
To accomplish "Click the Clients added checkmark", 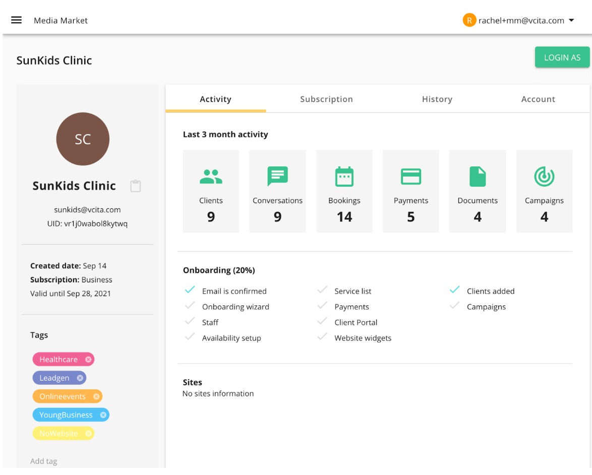I will (455, 290).
